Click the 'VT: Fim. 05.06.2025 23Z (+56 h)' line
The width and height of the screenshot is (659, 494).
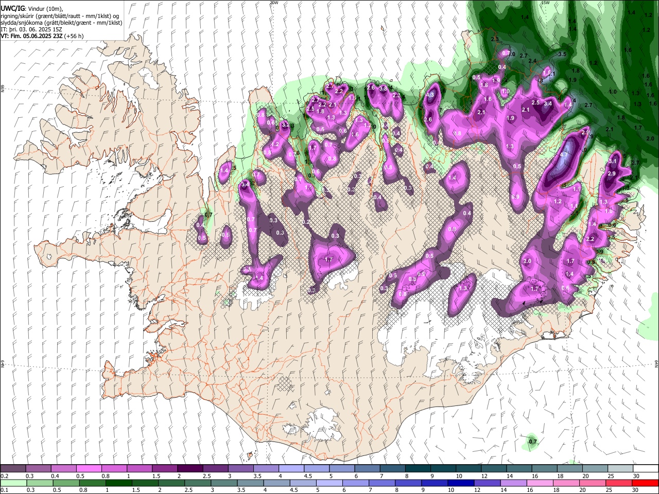42,37
